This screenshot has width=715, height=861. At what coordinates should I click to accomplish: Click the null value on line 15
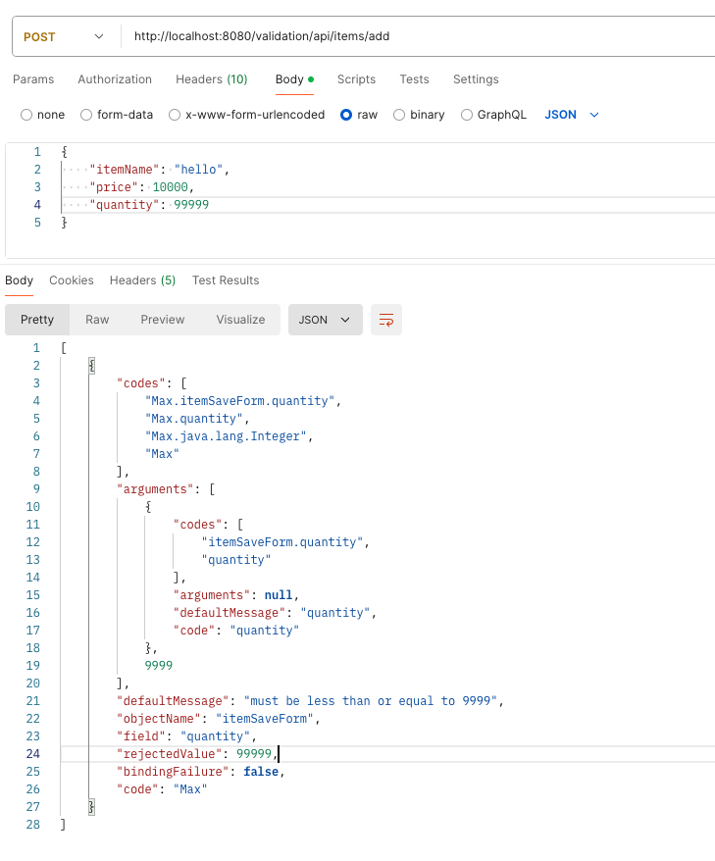point(279,595)
